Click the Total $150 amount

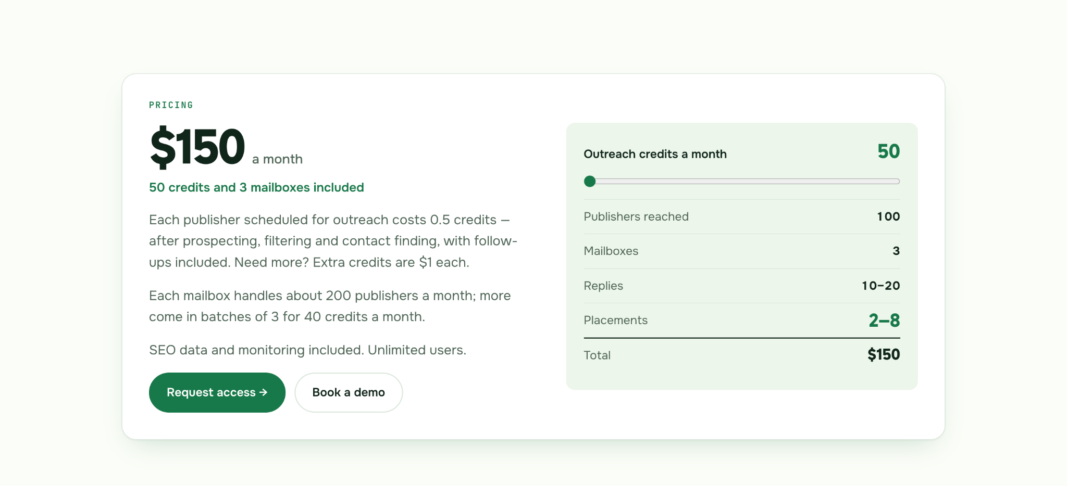pos(884,355)
